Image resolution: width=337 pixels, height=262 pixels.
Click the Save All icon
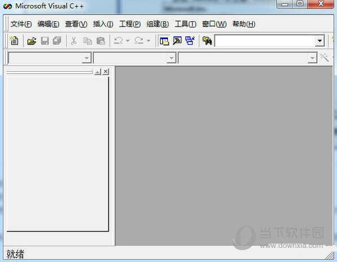pyautogui.click(x=57, y=41)
